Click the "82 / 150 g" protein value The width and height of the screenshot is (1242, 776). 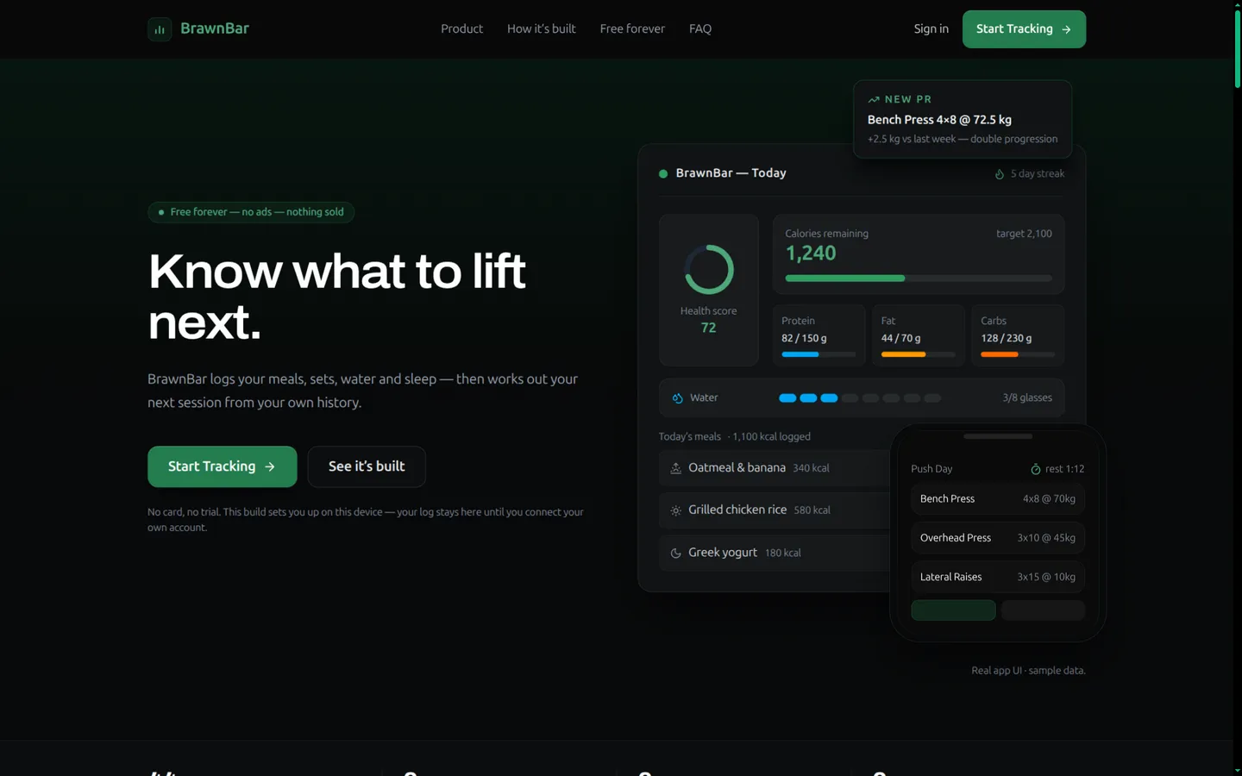[804, 338]
